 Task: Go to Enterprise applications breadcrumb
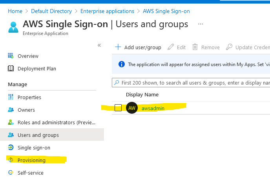coord(107,11)
